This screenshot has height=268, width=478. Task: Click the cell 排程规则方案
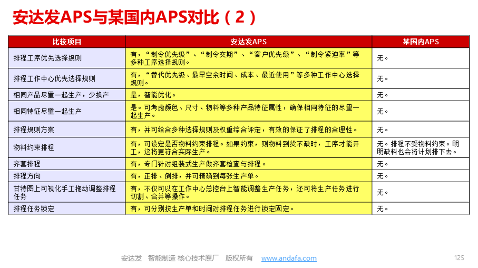pyautogui.click(x=67, y=130)
